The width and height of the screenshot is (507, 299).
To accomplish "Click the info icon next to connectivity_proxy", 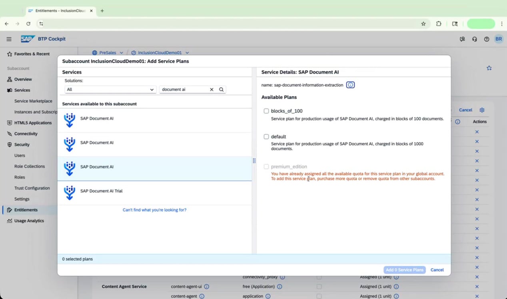I will click(282, 277).
